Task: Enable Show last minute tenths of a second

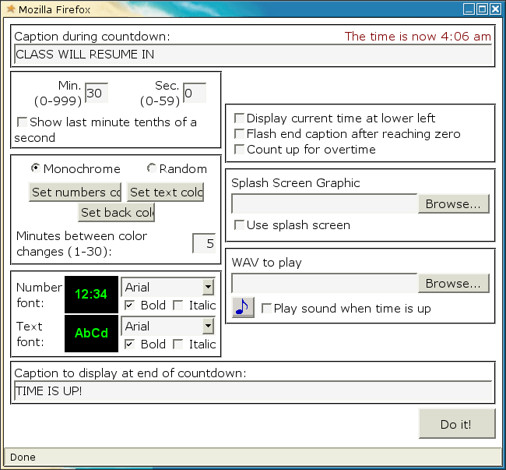Action: pyautogui.click(x=23, y=122)
